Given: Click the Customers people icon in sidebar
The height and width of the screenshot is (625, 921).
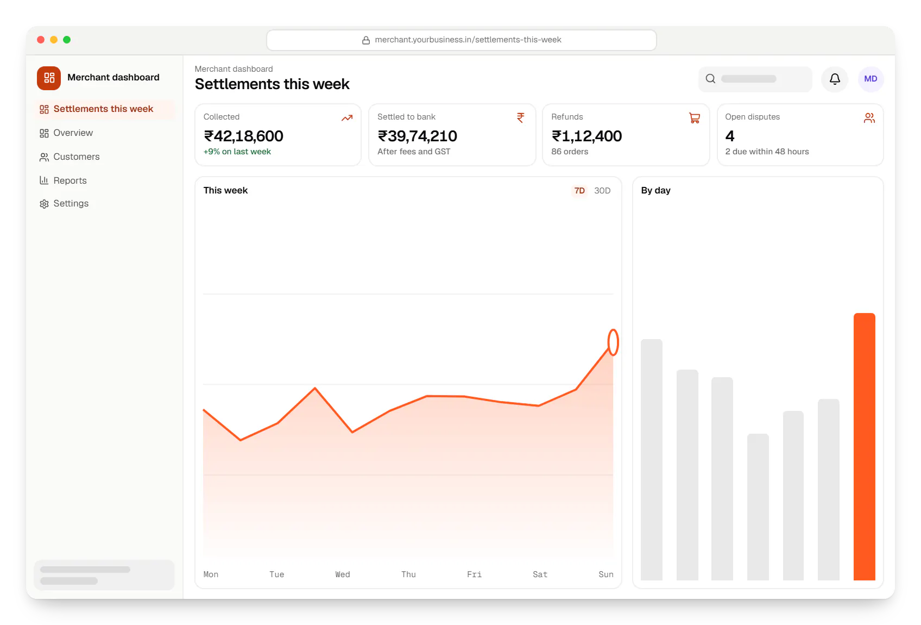Looking at the screenshot, I should tap(44, 157).
